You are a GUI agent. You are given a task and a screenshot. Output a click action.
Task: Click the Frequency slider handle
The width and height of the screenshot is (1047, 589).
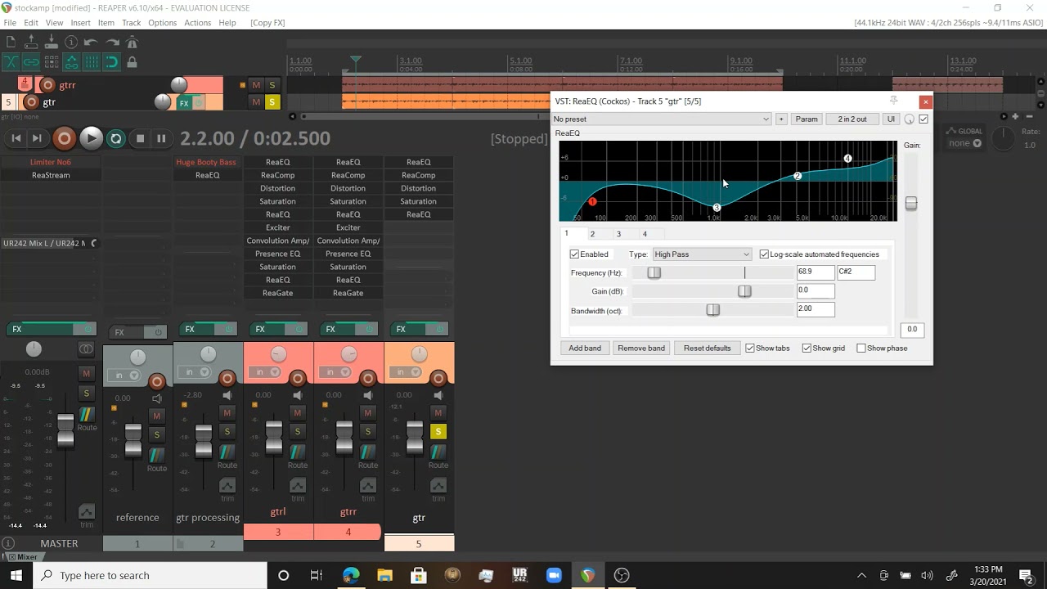[654, 272]
